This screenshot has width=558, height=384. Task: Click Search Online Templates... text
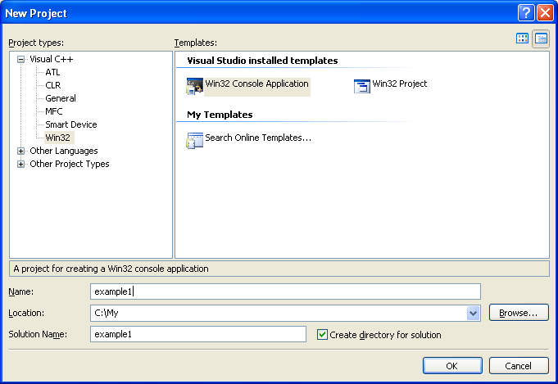point(258,138)
